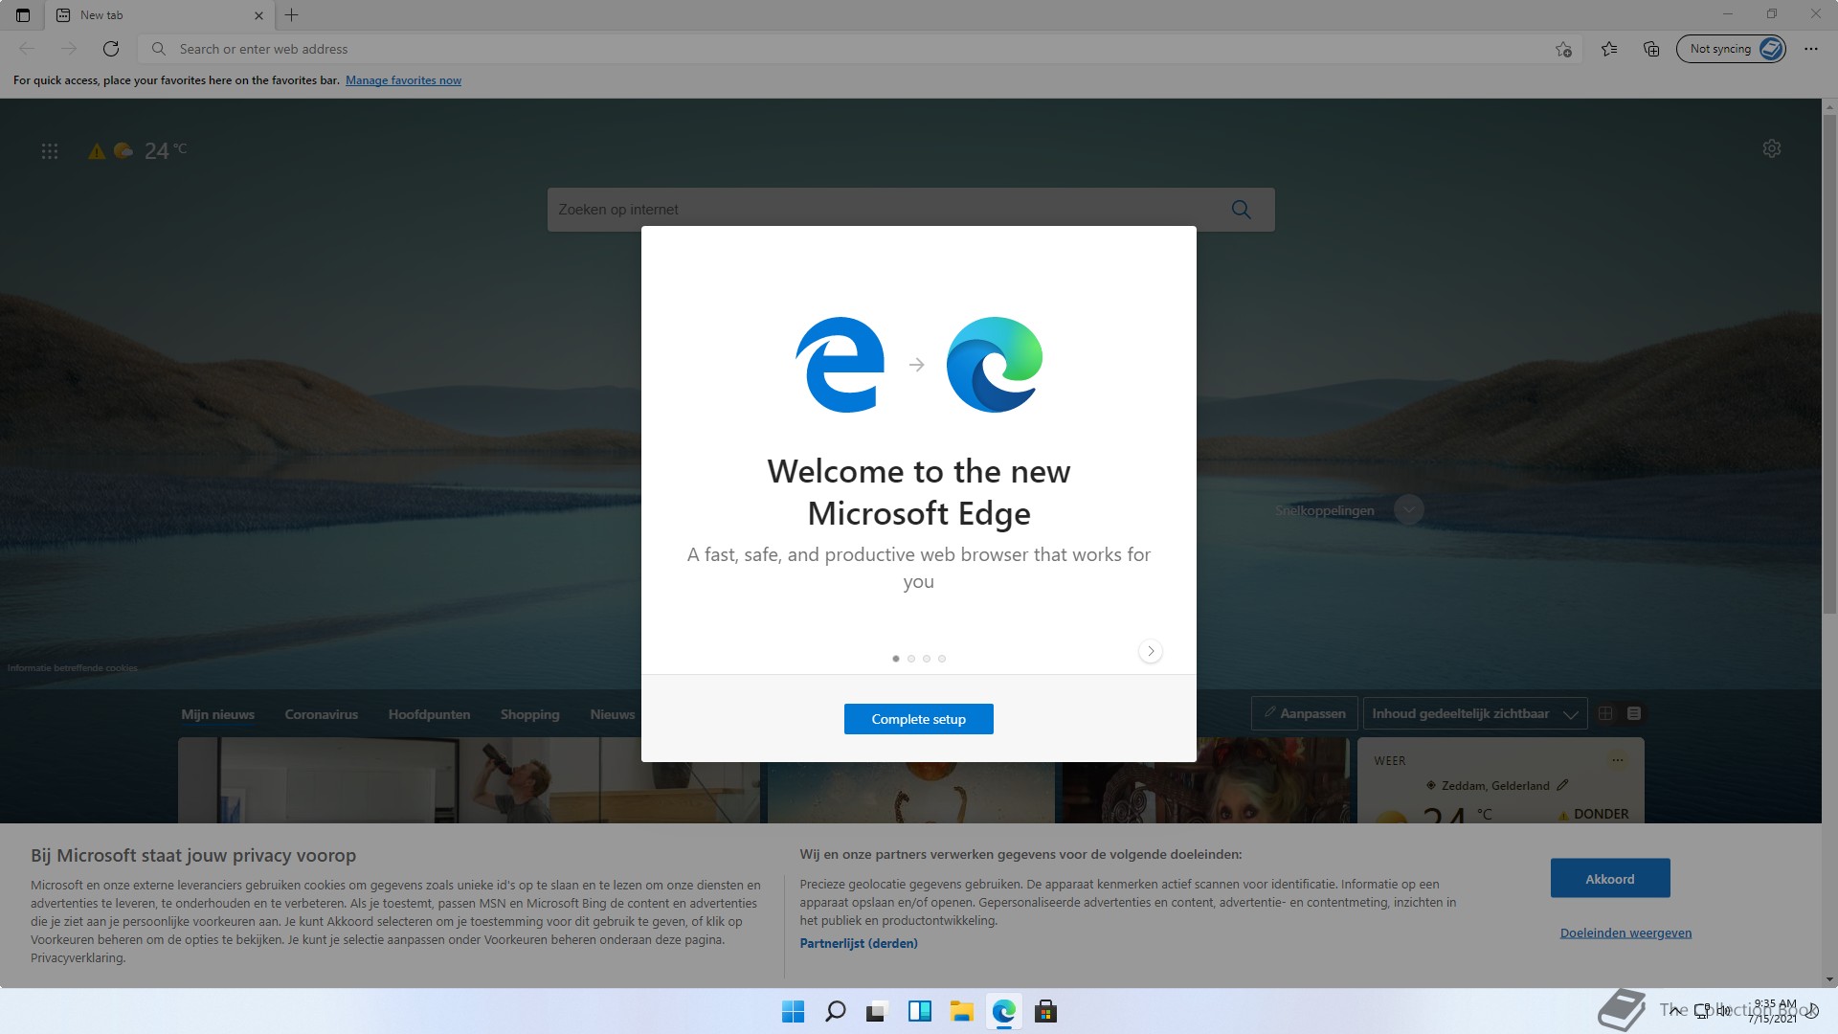The width and height of the screenshot is (1838, 1034).
Task: Click the search magnifier in web search box
Action: [x=1242, y=210]
